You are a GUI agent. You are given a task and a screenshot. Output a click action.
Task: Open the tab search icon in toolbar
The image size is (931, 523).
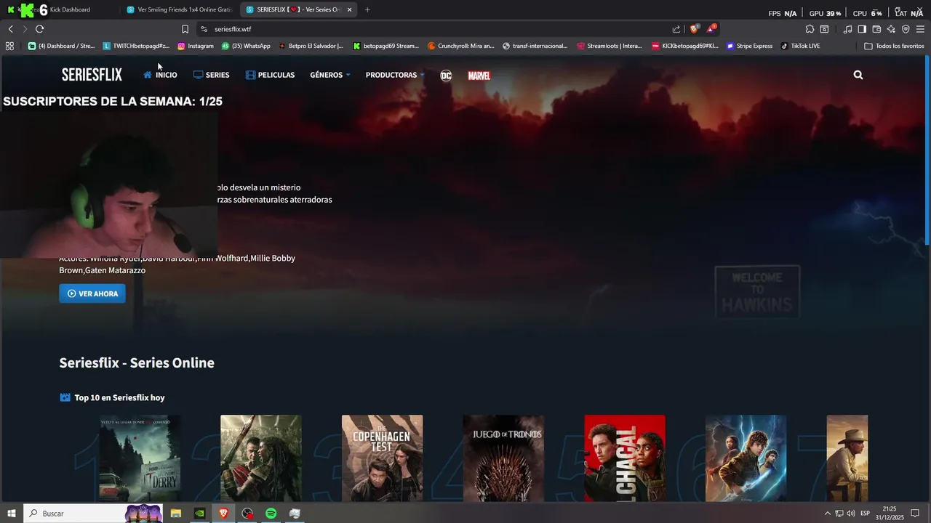tap(824, 29)
